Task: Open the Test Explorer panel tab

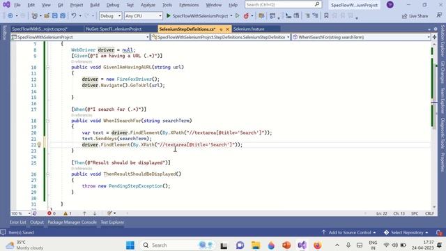Action: point(112,222)
